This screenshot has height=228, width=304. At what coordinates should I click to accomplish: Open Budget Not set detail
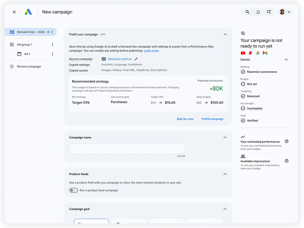coord(252,84)
